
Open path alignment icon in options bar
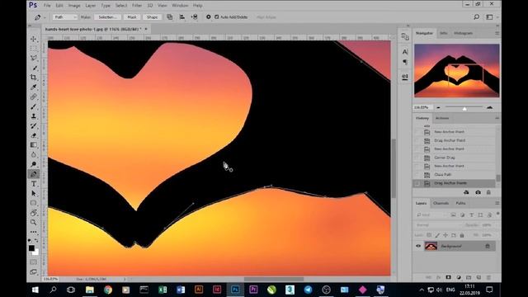pyautogui.click(x=181, y=16)
